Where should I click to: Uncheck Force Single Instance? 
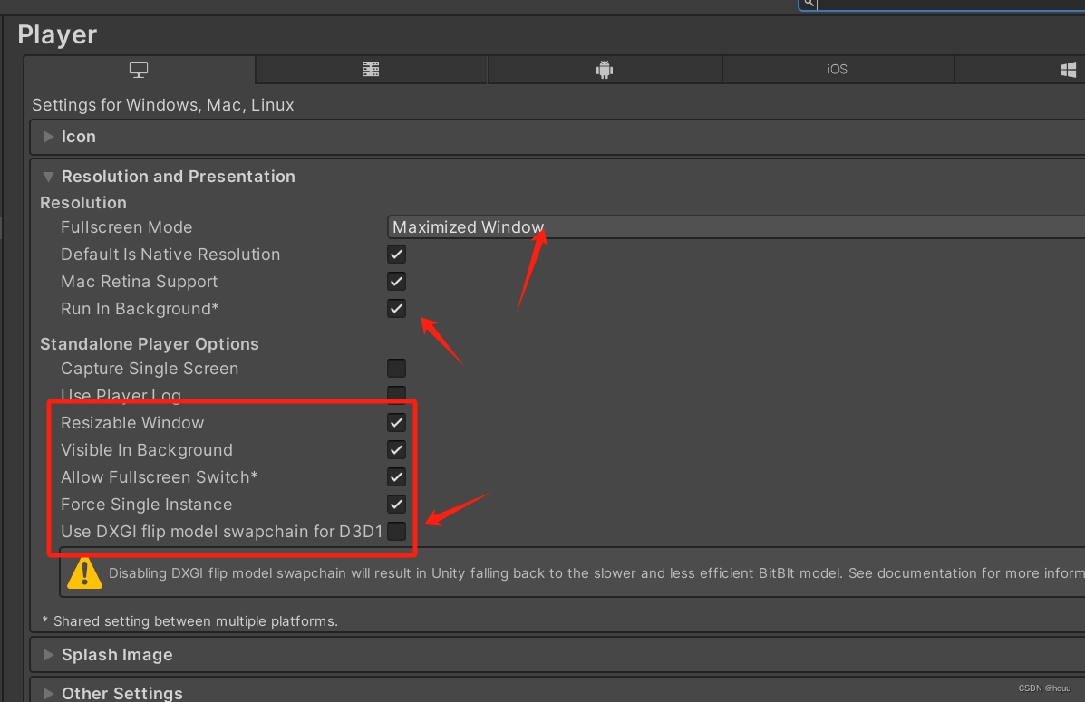click(396, 505)
